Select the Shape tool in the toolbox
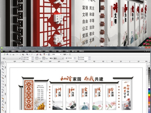 click(2, 66)
